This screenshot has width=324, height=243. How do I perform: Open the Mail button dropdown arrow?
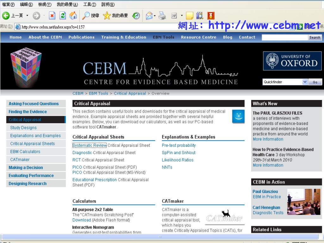[154, 16]
